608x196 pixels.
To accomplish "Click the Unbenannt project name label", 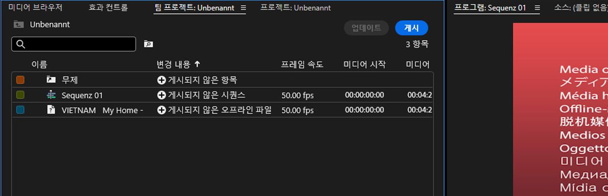I will pyautogui.click(x=50, y=24).
